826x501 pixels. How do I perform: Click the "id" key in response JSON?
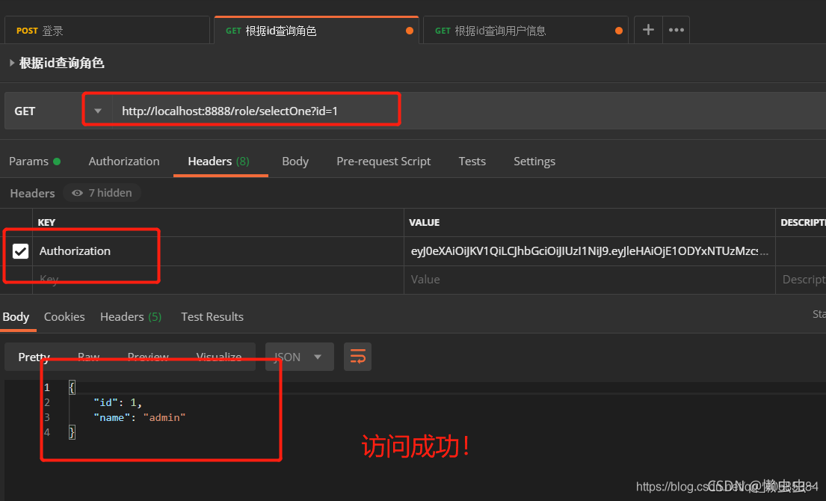point(106,402)
